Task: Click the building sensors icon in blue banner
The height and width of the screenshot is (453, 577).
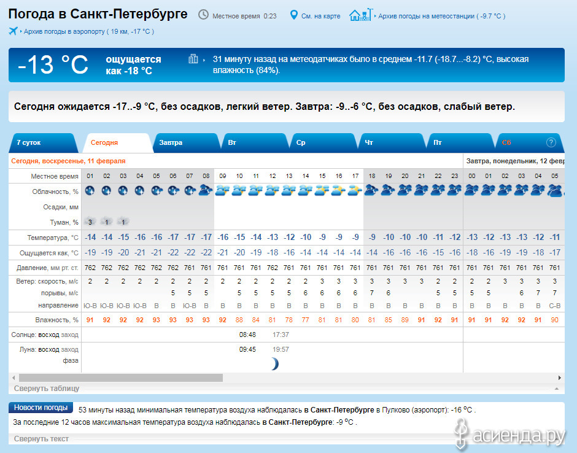Action: coord(193,58)
